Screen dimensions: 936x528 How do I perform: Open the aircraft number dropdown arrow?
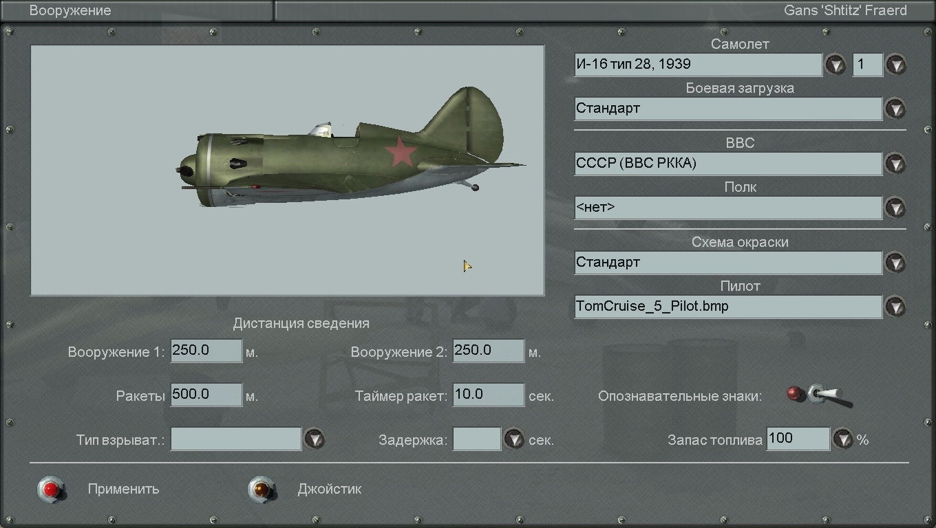click(895, 65)
